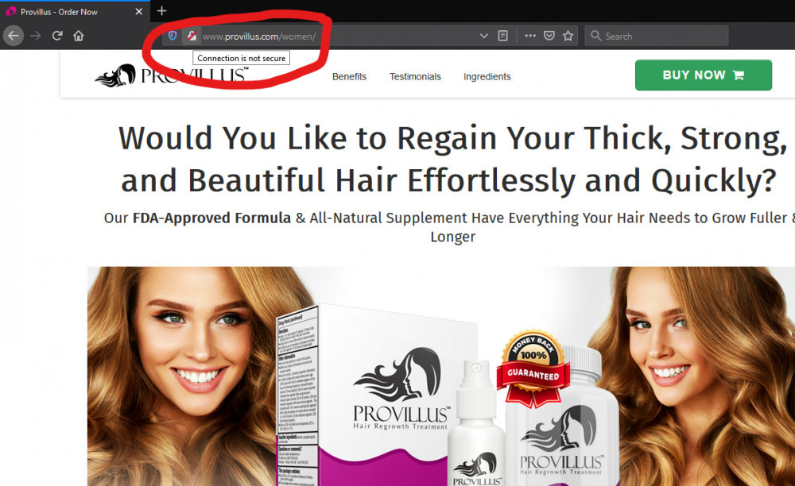Click the Provillus product box image
The height and width of the screenshot is (486, 795).
[378, 395]
